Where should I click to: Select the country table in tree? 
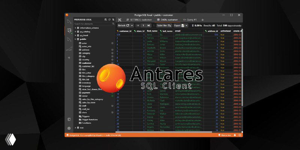(x=85, y=60)
